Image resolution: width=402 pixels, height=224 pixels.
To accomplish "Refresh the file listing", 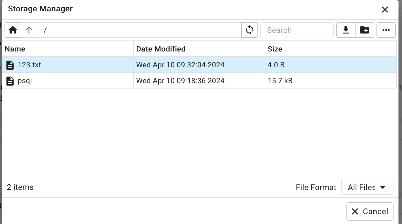I will coord(249,30).
